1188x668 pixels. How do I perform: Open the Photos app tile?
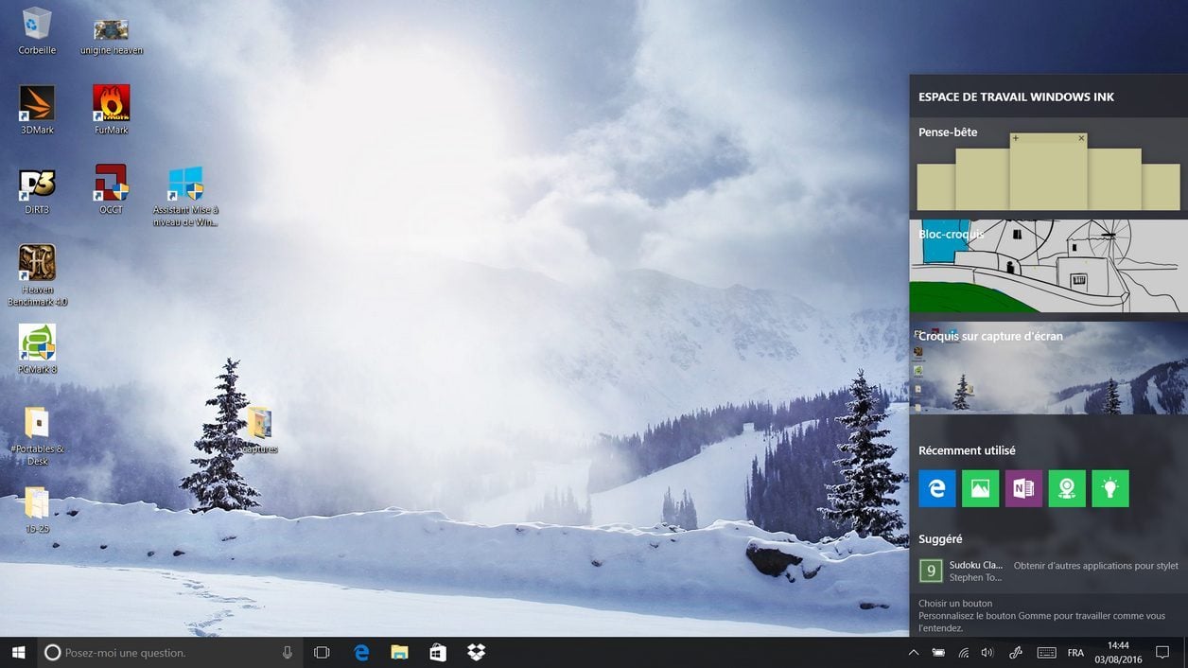980,488
